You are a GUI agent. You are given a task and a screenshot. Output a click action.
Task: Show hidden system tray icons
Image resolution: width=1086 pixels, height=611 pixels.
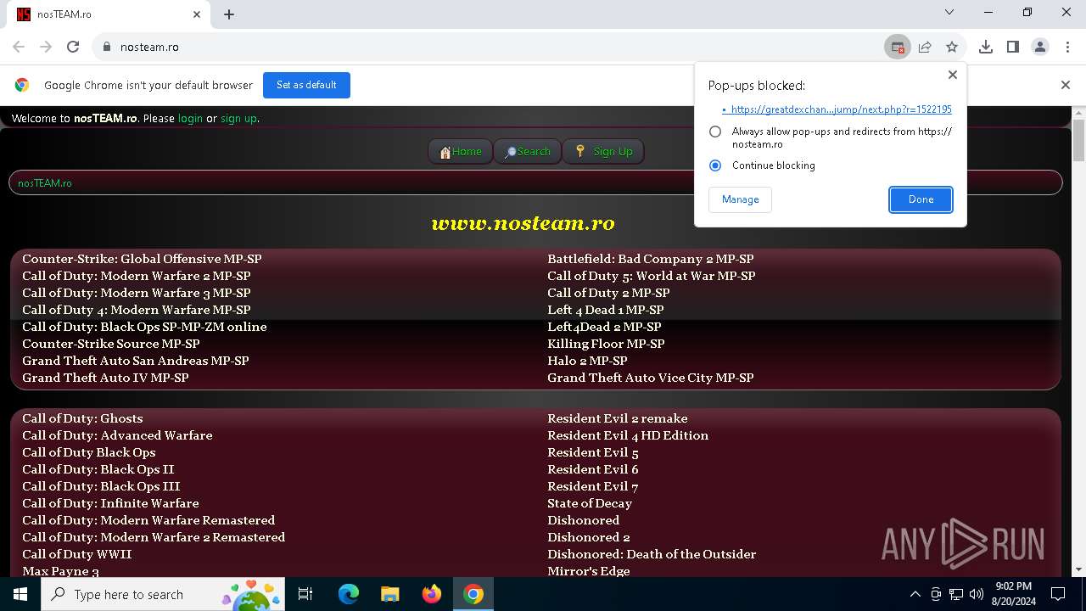pos(915,594)
